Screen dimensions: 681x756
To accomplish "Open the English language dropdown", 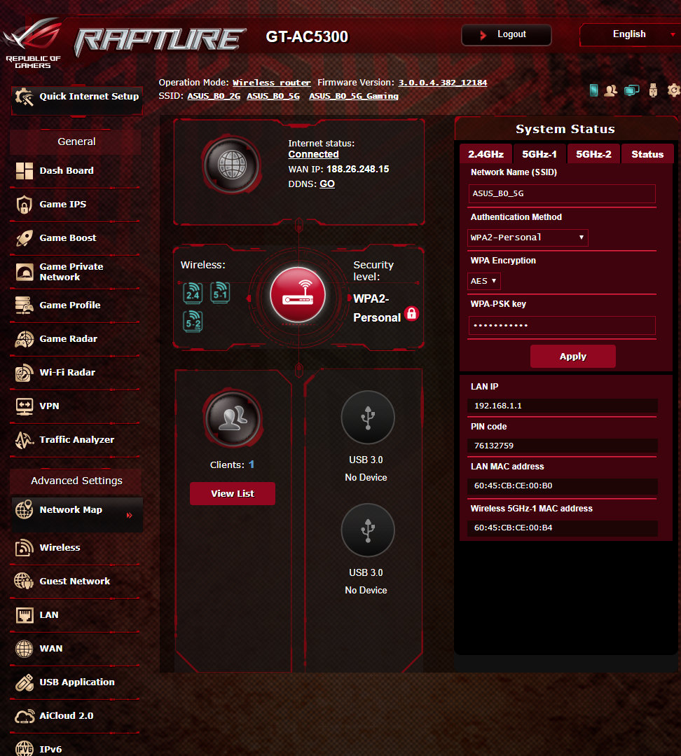I will 630,35.
